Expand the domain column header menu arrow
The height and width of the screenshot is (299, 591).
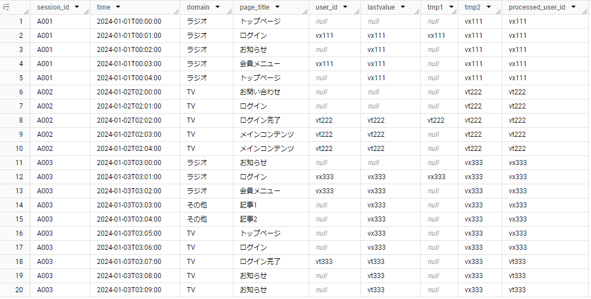tap(217, 7)
